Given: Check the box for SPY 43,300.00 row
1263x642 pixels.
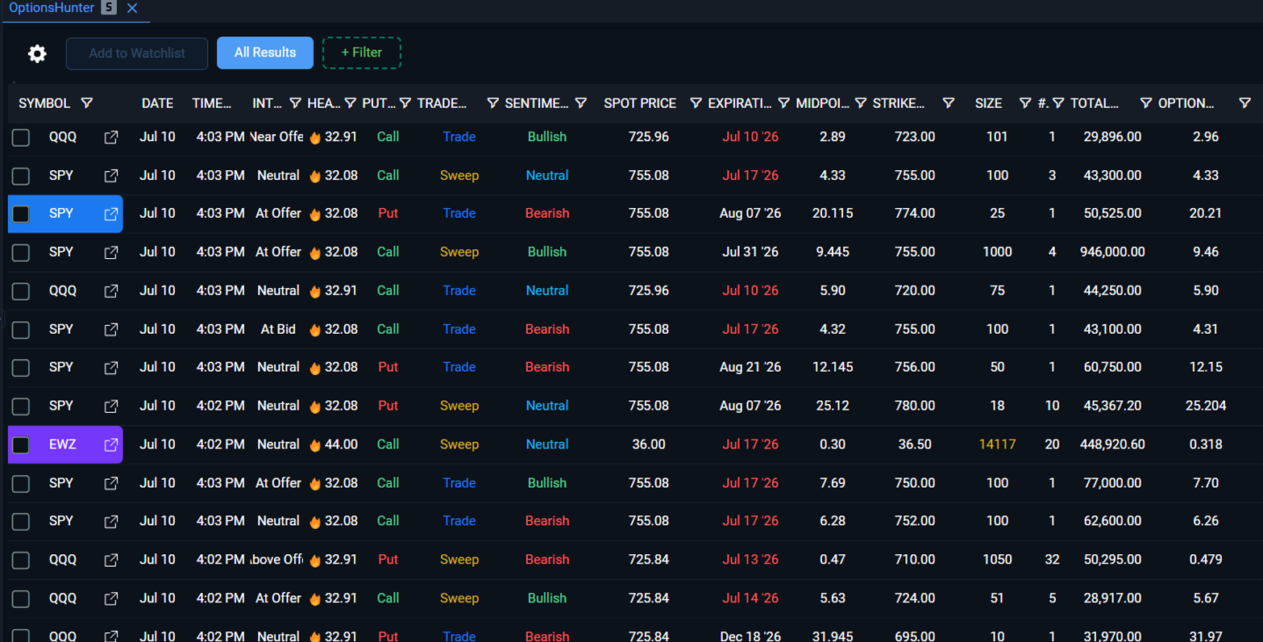Looking at the screenshot, I should 21,176.
